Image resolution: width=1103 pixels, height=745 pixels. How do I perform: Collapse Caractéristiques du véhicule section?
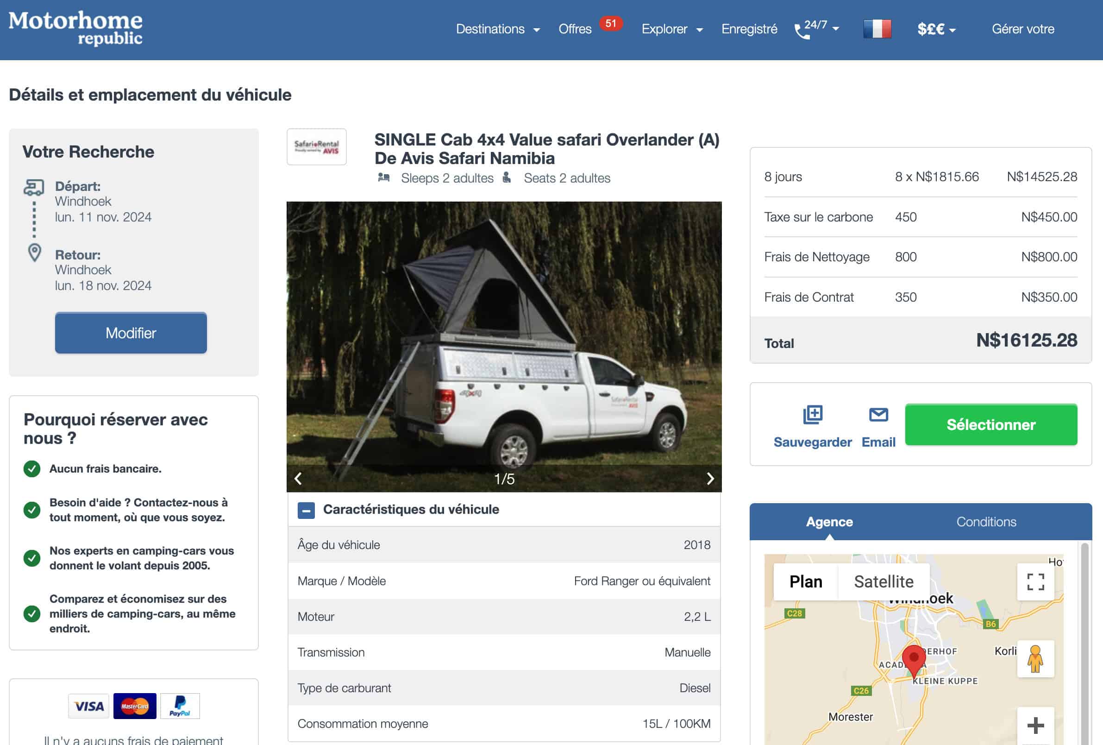point(306,511)
